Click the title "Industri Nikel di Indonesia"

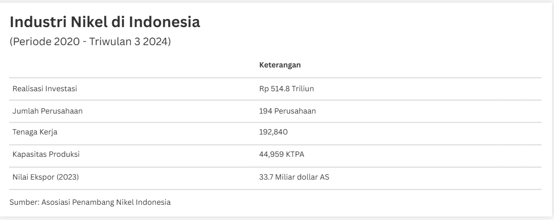[x=105, y=22]
